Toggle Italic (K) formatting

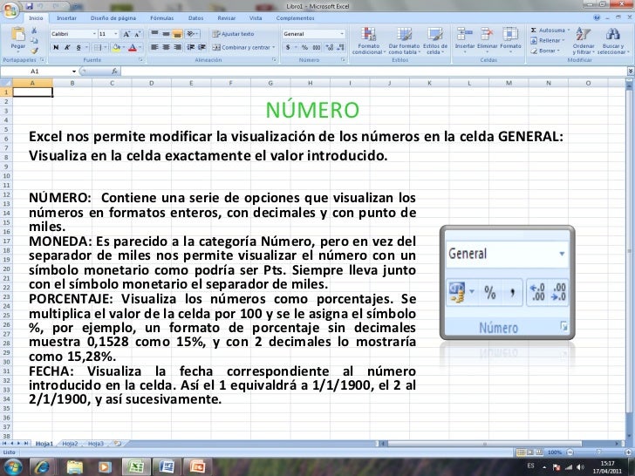click(67, 47)
